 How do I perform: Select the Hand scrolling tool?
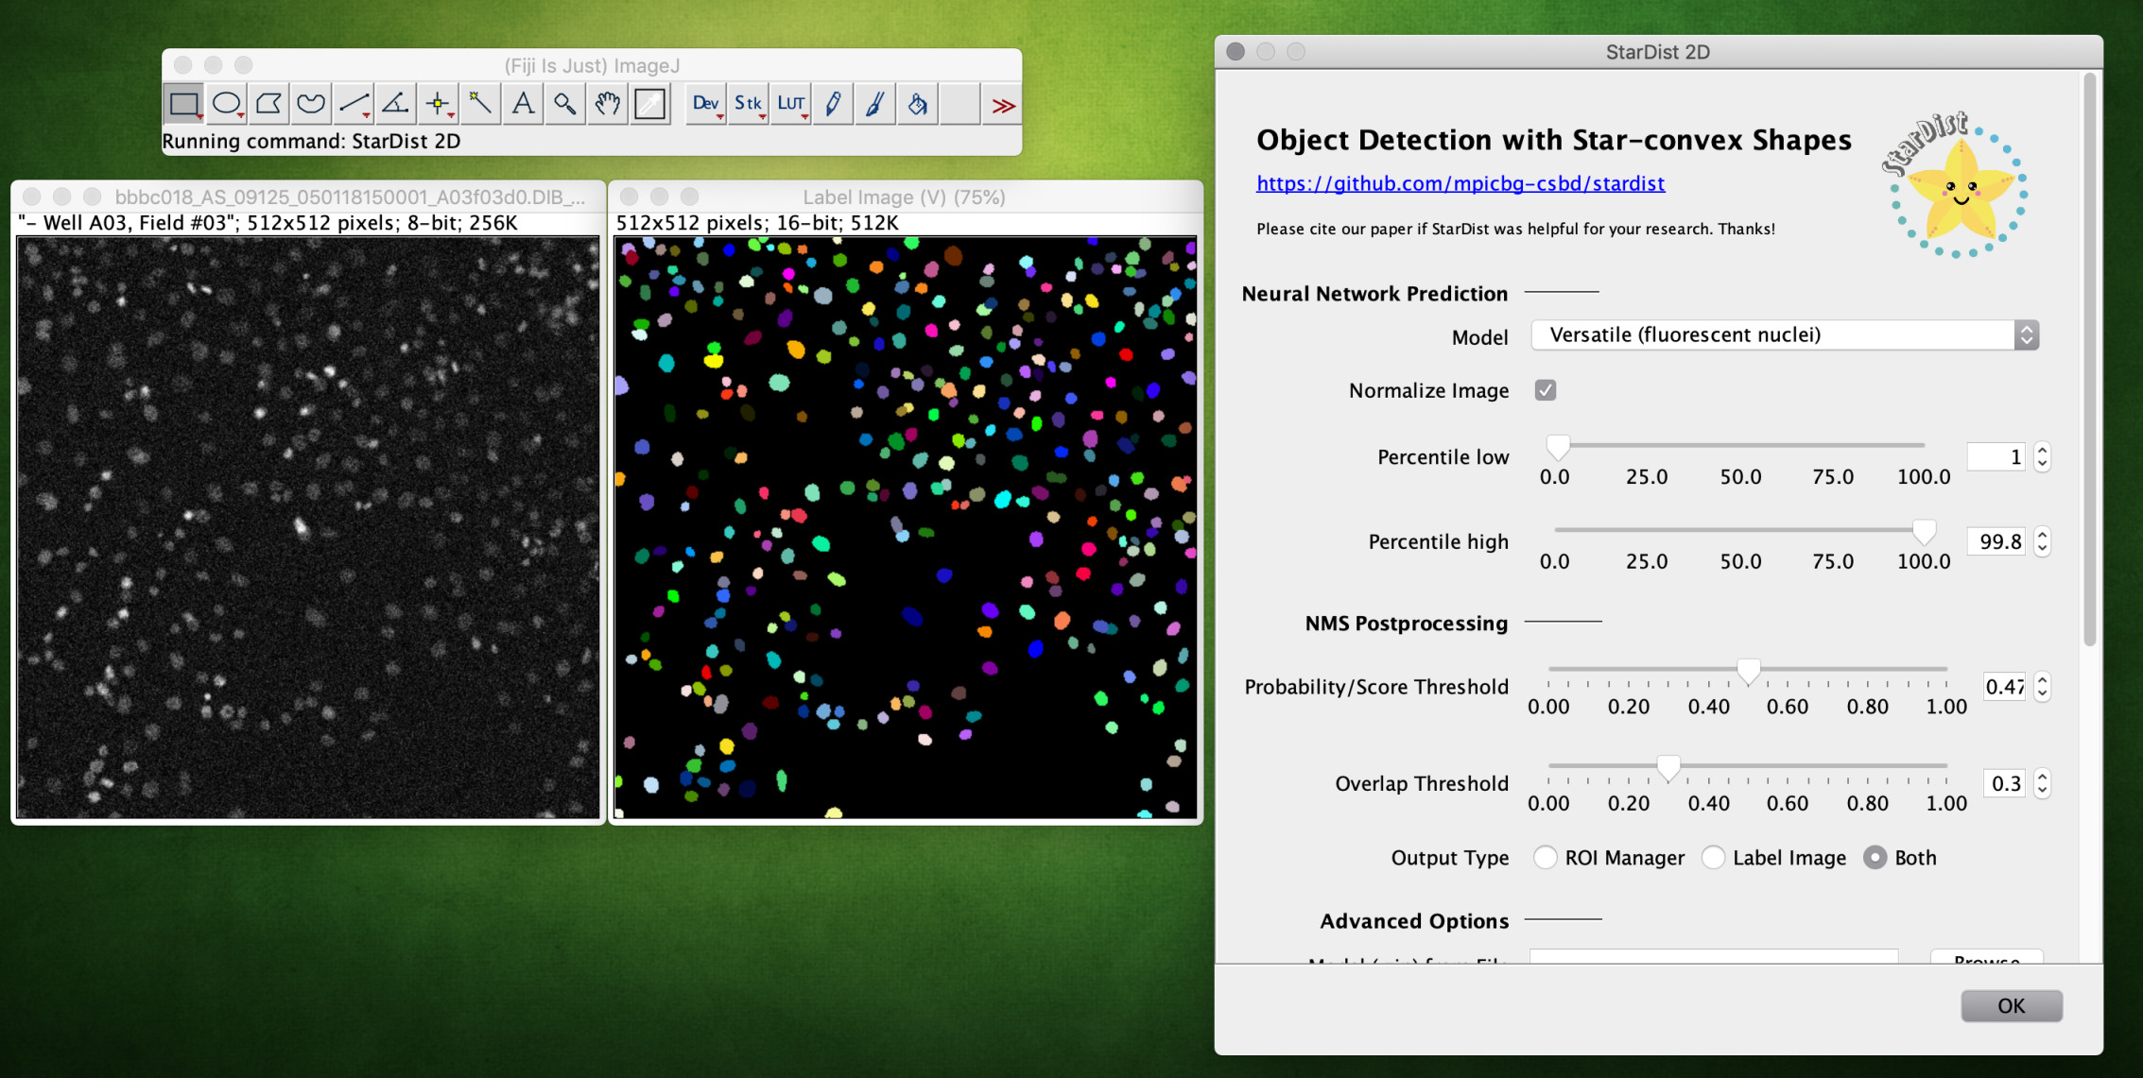click(x=607, y=104)
